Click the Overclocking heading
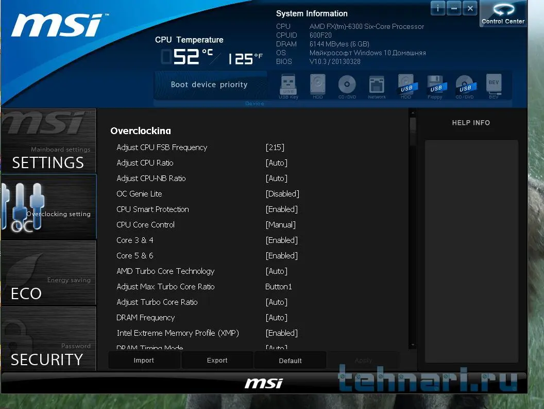This screenshot has height=409, width=544. click(x=141, y=130)
